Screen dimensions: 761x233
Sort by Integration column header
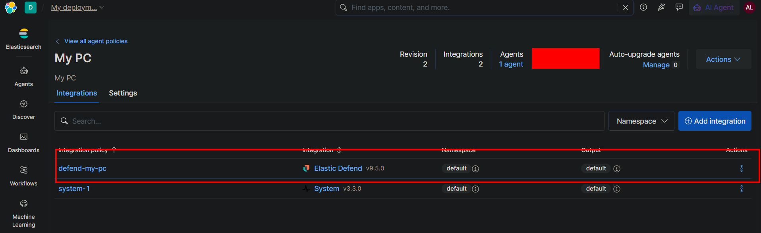(x=322, y=150)
